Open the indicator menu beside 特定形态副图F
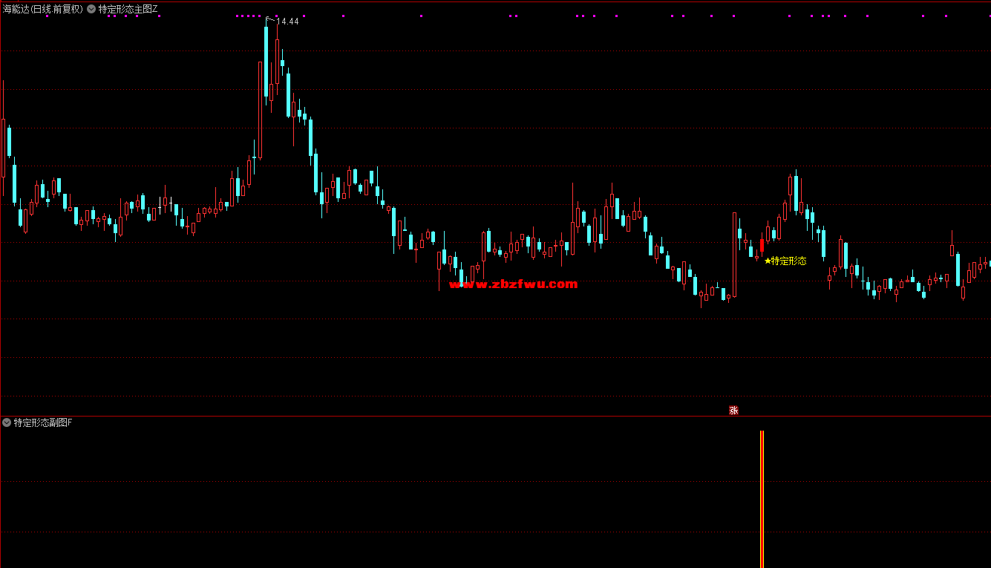Viewport: 991px width, 568px height. click(7, 422)
